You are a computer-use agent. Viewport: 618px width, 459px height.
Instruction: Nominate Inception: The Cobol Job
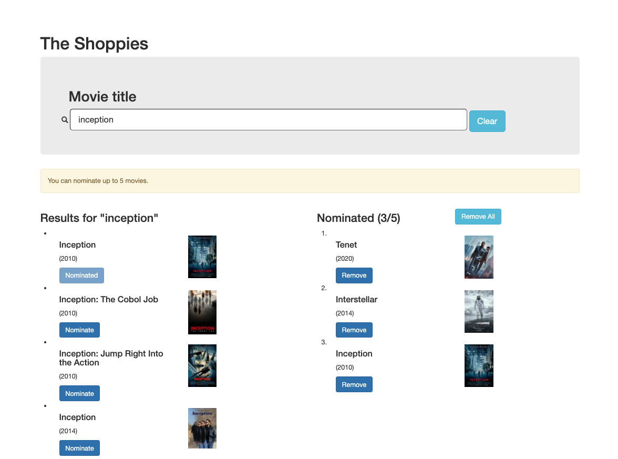(80, 330)
